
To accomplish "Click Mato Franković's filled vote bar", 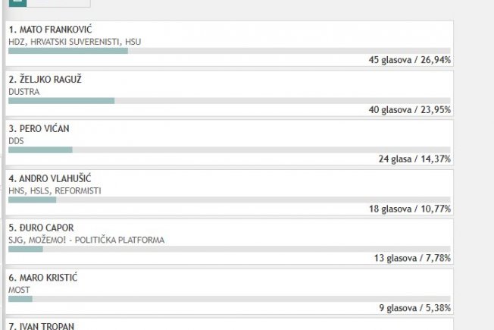I will [68, 51].
